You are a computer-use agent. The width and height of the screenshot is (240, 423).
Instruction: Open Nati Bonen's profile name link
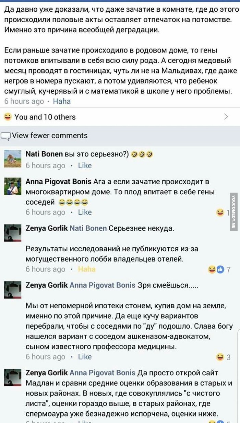pyautogui.click(x=44, y=154)
